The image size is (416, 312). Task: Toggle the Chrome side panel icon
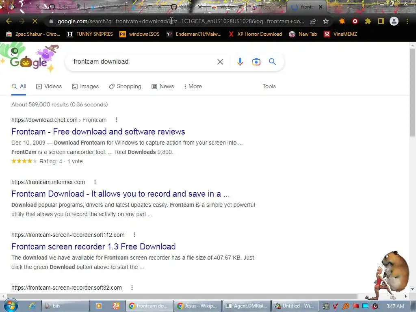pyautogui.click(x=381, y=21)
